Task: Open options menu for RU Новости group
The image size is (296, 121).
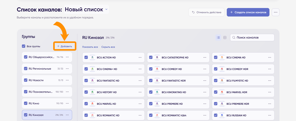Action: coord(67,80)
